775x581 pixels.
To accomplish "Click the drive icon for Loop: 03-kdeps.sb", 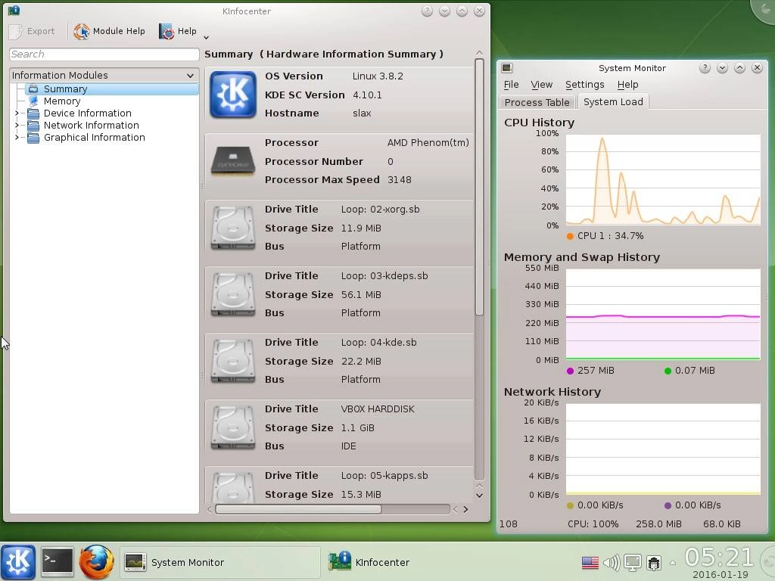I will pos(233,294).
